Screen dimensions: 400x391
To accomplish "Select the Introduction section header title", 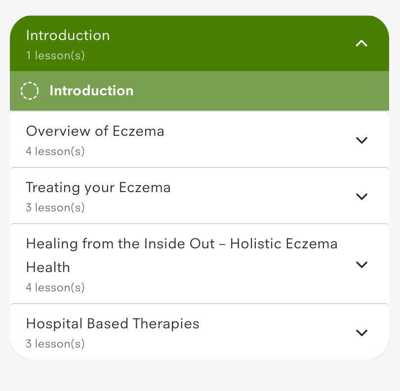I will 68,36.
